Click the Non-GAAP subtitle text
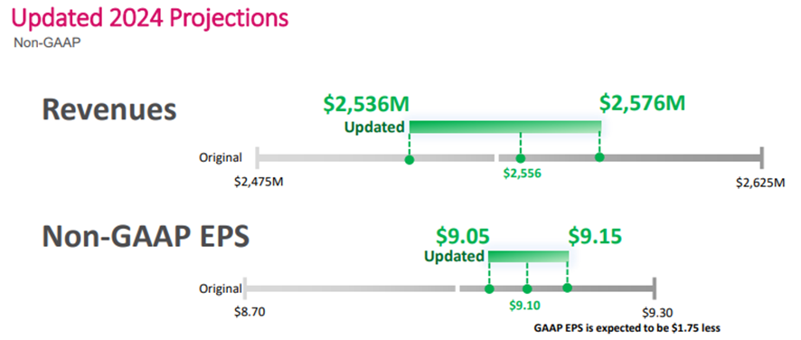 48,42
